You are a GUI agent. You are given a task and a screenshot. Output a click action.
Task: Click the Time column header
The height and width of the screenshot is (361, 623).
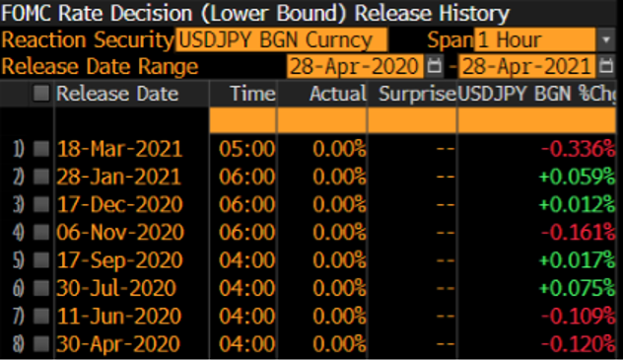[x=252, y=94]
